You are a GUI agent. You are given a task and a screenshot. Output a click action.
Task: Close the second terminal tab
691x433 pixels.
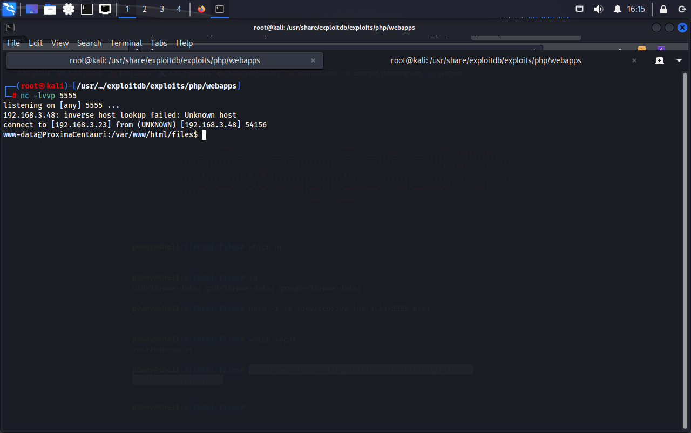click(634, 60)
